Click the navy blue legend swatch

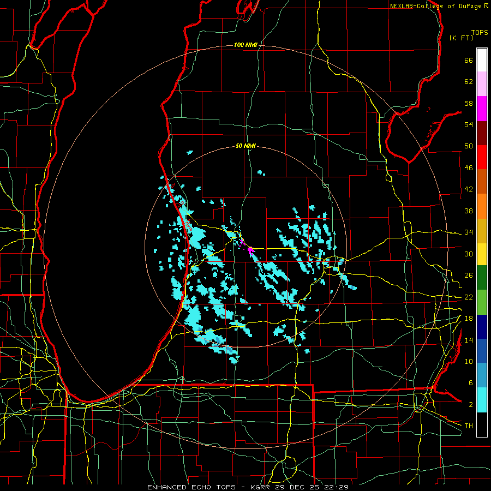(482, 327)
